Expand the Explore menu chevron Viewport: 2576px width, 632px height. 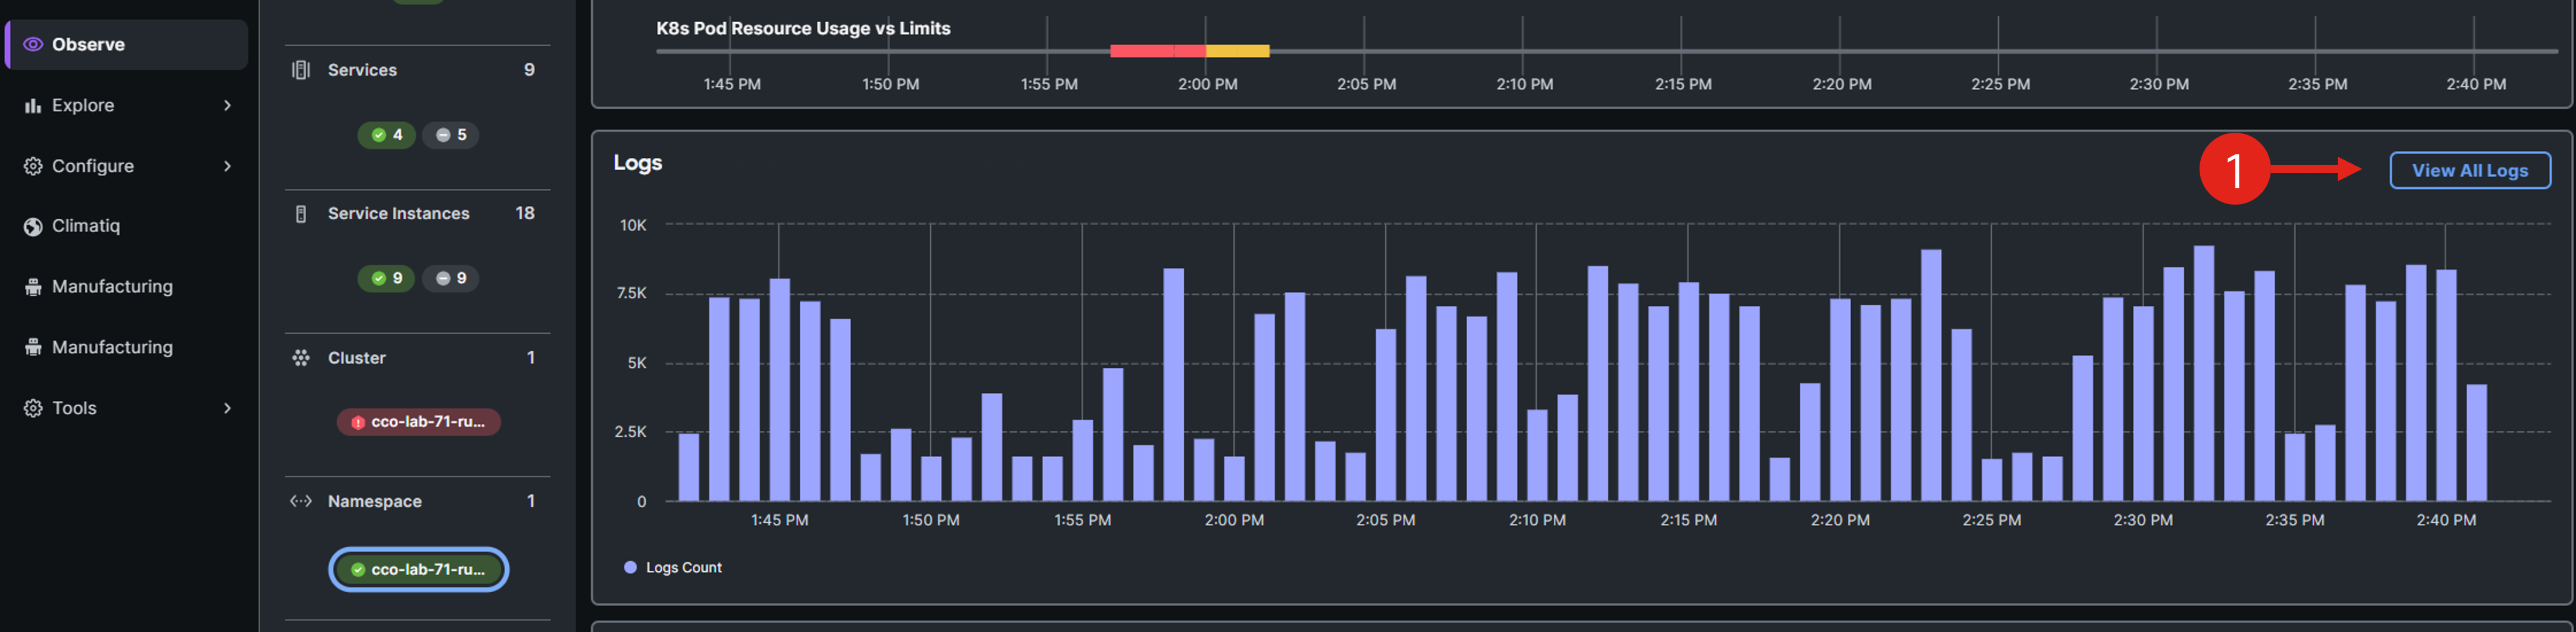pyautogui.click(x=227, y=106)
